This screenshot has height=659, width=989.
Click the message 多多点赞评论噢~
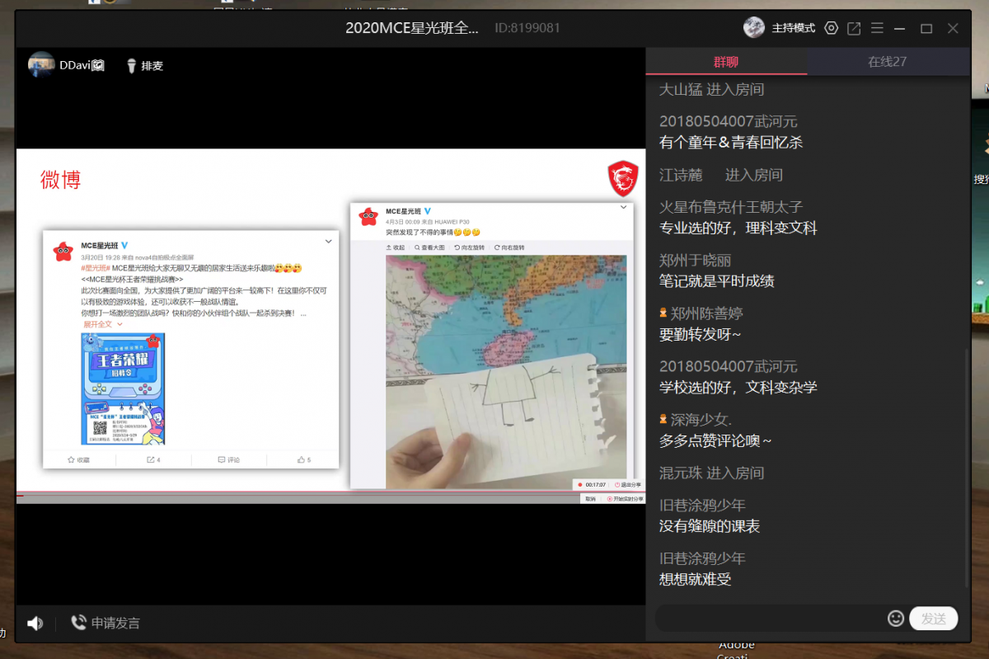point(715,441)
